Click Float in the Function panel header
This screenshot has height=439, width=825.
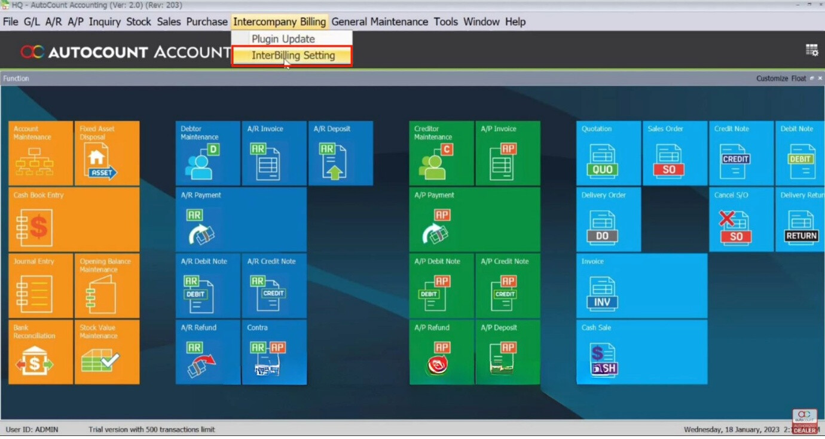798,78
